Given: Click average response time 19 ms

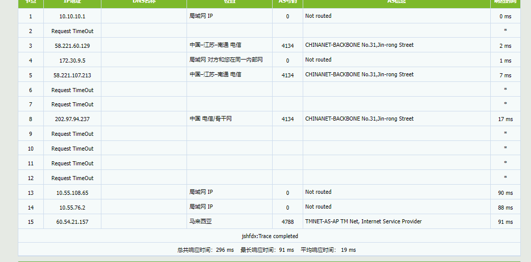Looking at the screenshot, I should 328,250.
